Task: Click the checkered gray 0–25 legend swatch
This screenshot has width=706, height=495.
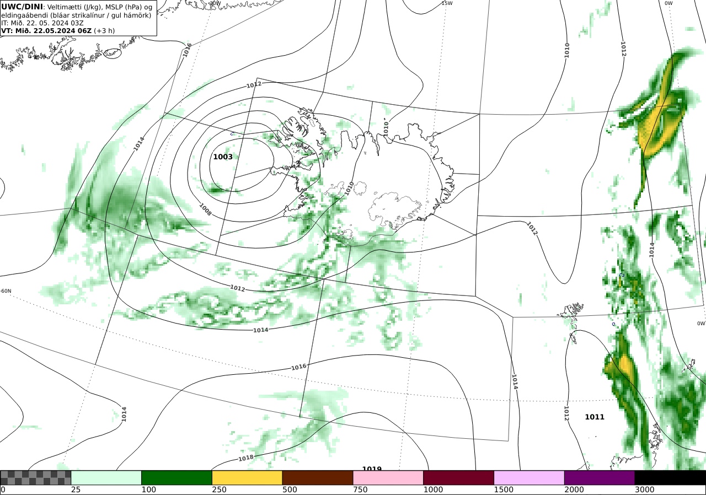Action: click(36, 477)
